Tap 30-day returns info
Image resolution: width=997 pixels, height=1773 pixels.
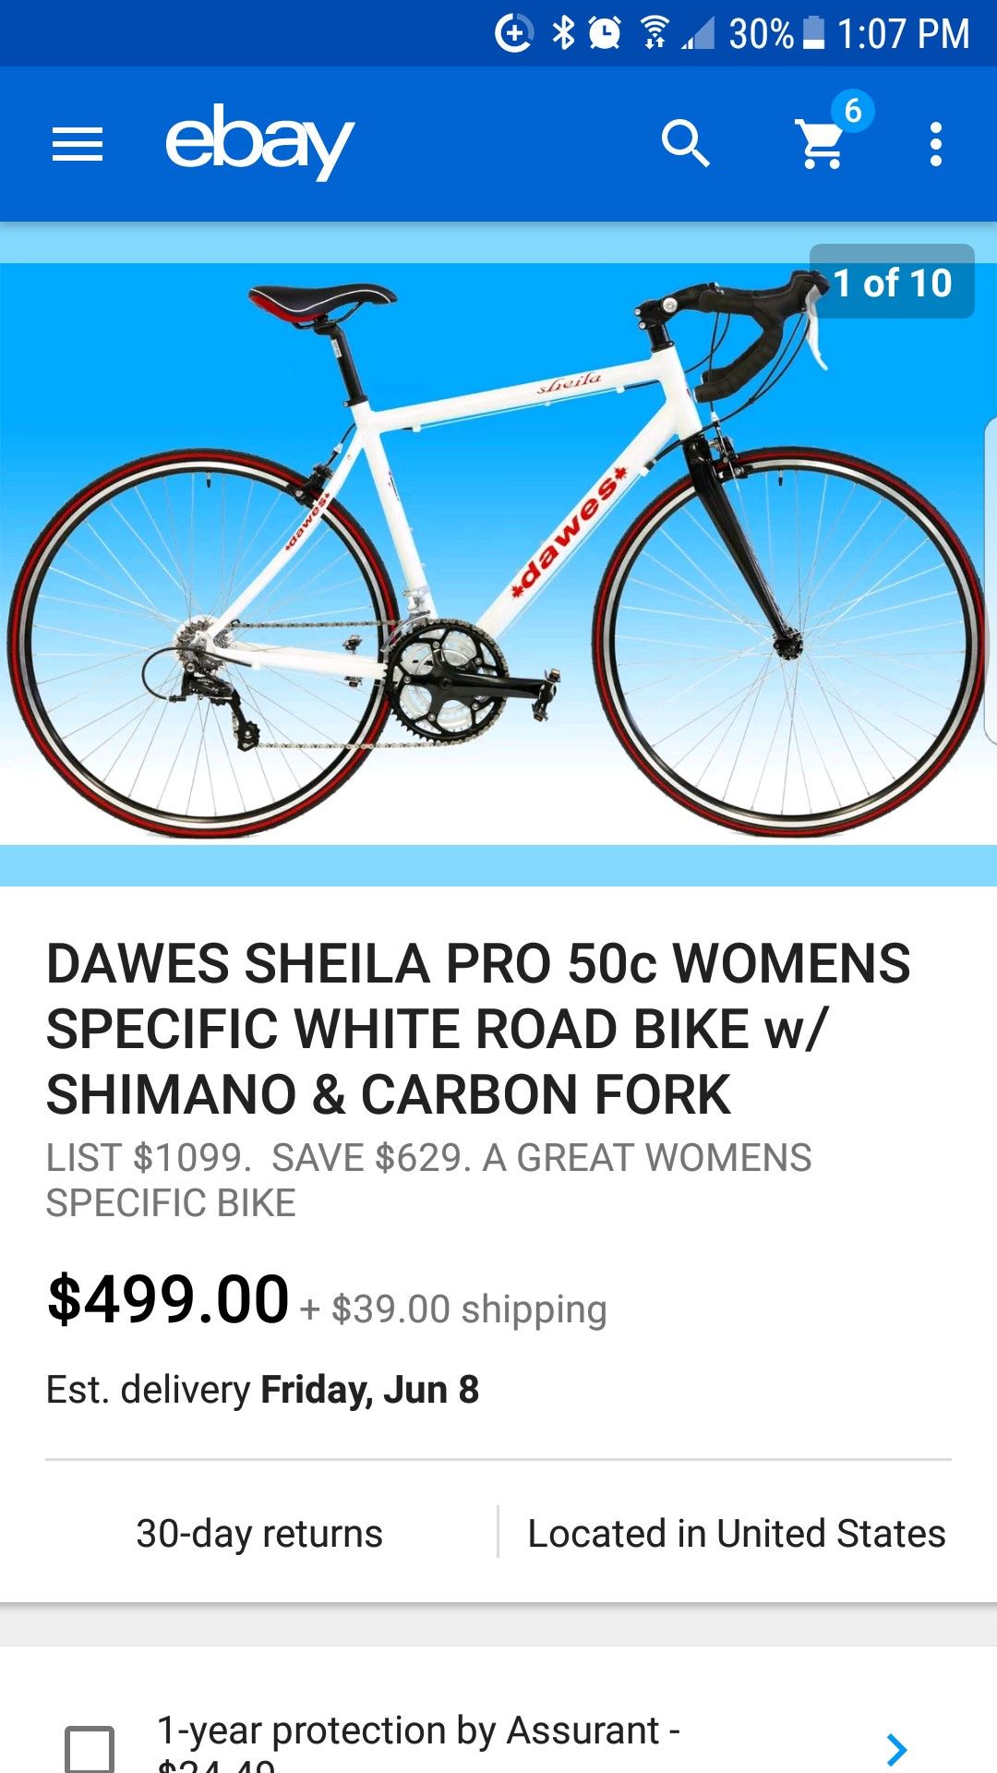259,1533
